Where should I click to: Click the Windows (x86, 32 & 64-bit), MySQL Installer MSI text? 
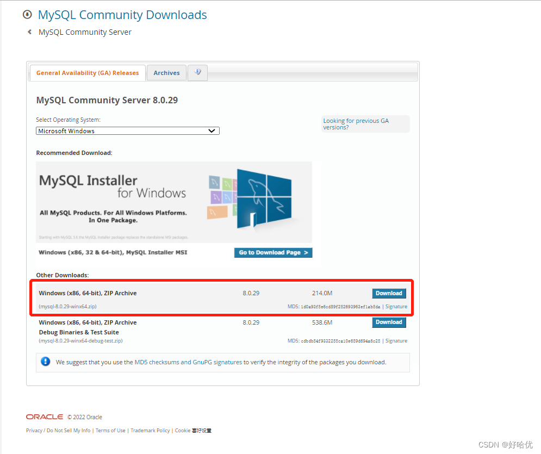coord(113,252)
